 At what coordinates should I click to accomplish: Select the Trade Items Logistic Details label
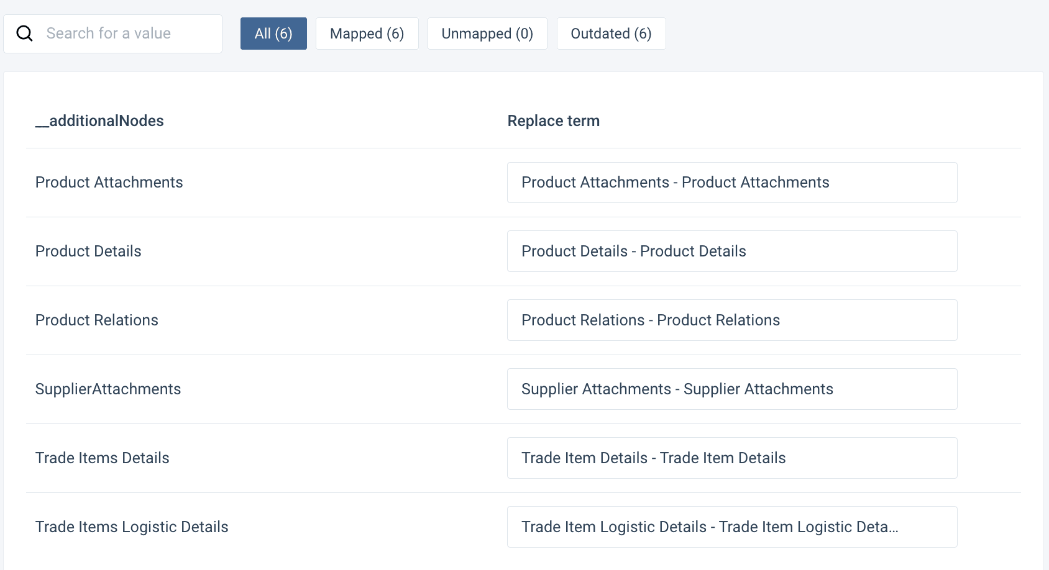(132, 527)
